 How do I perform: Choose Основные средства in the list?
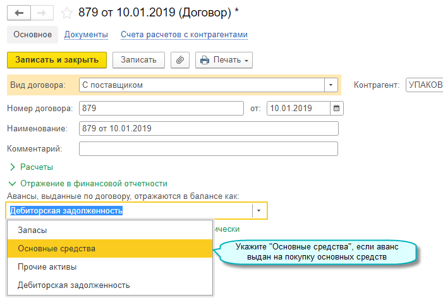tap(57, 249)
